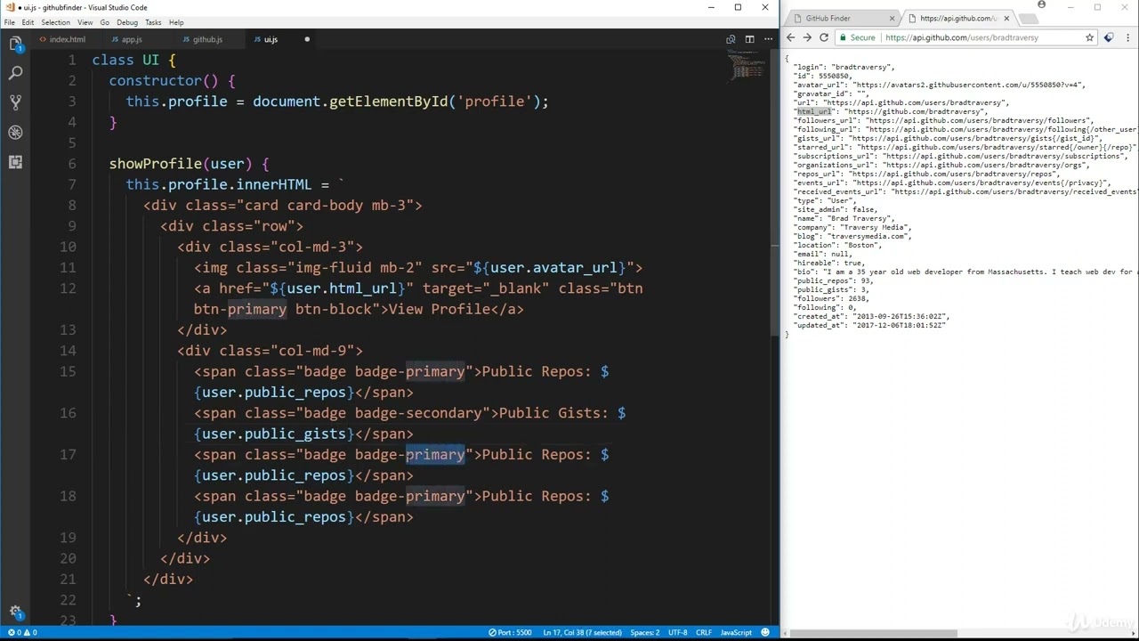The image size is (1139, 641).
Task: Click 'badge-secondary' in line 16
Action: (x=418, y=413)
